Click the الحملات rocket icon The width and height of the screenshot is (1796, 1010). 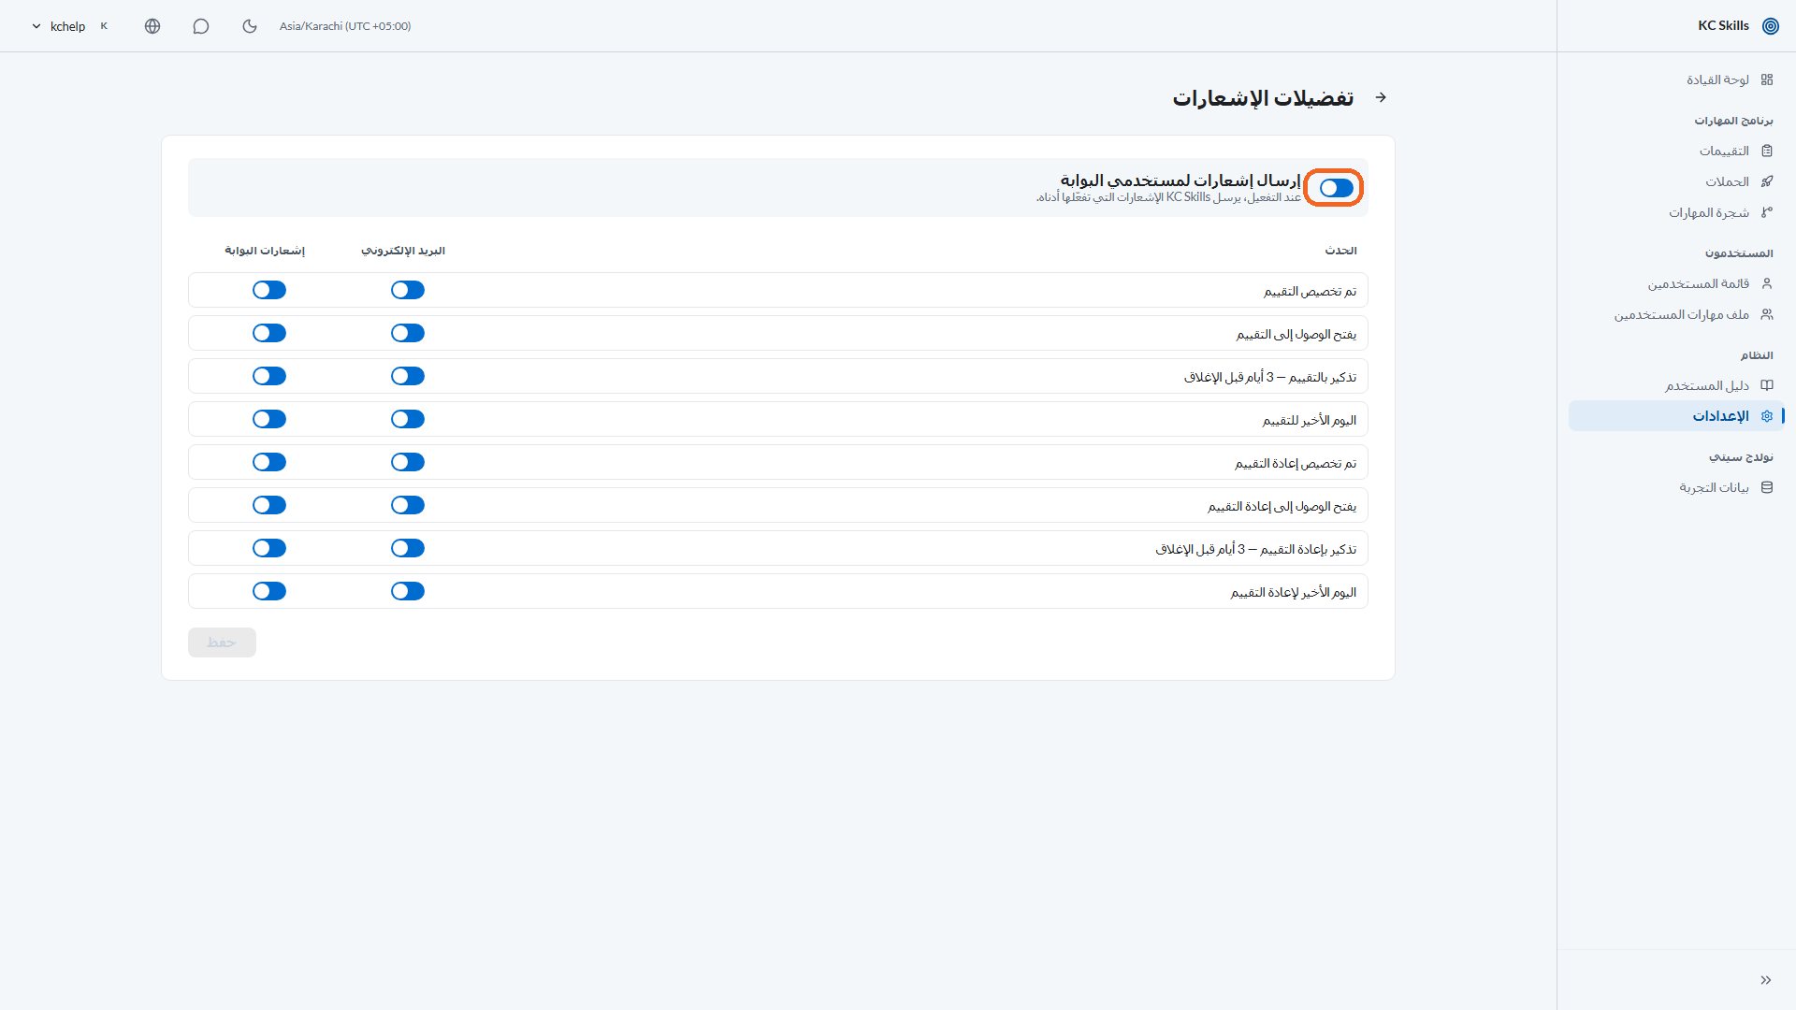point(1767,181)
